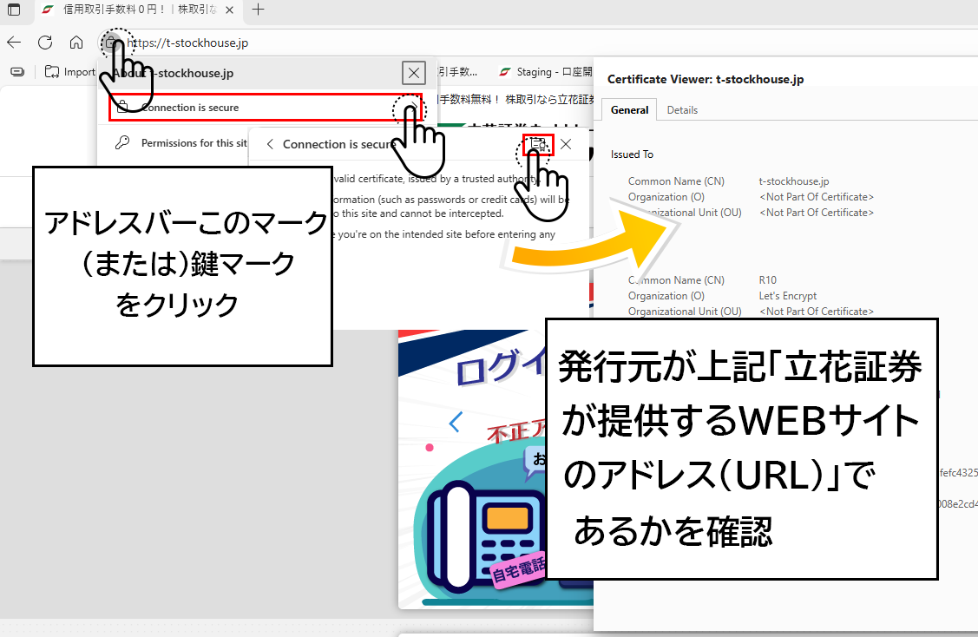
Task: Select the 't-stockhouse.jp' Common Name value
Action: (794, 181)
